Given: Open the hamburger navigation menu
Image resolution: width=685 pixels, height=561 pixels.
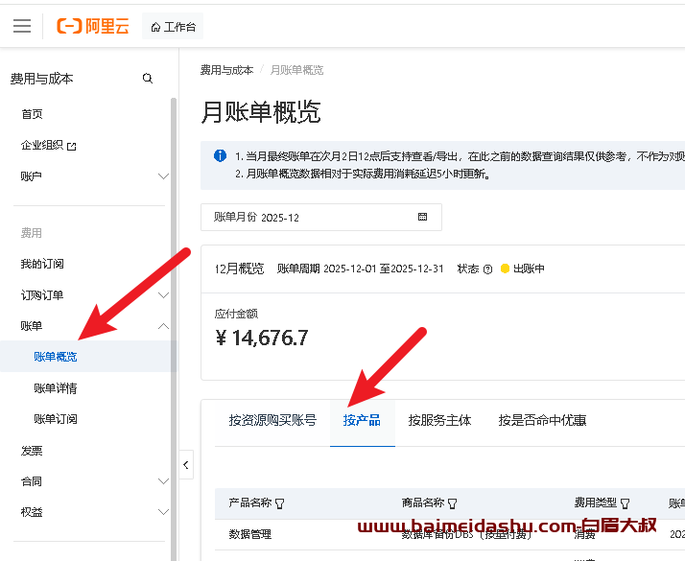Looking at the screenshot, I should coord(21,26).
